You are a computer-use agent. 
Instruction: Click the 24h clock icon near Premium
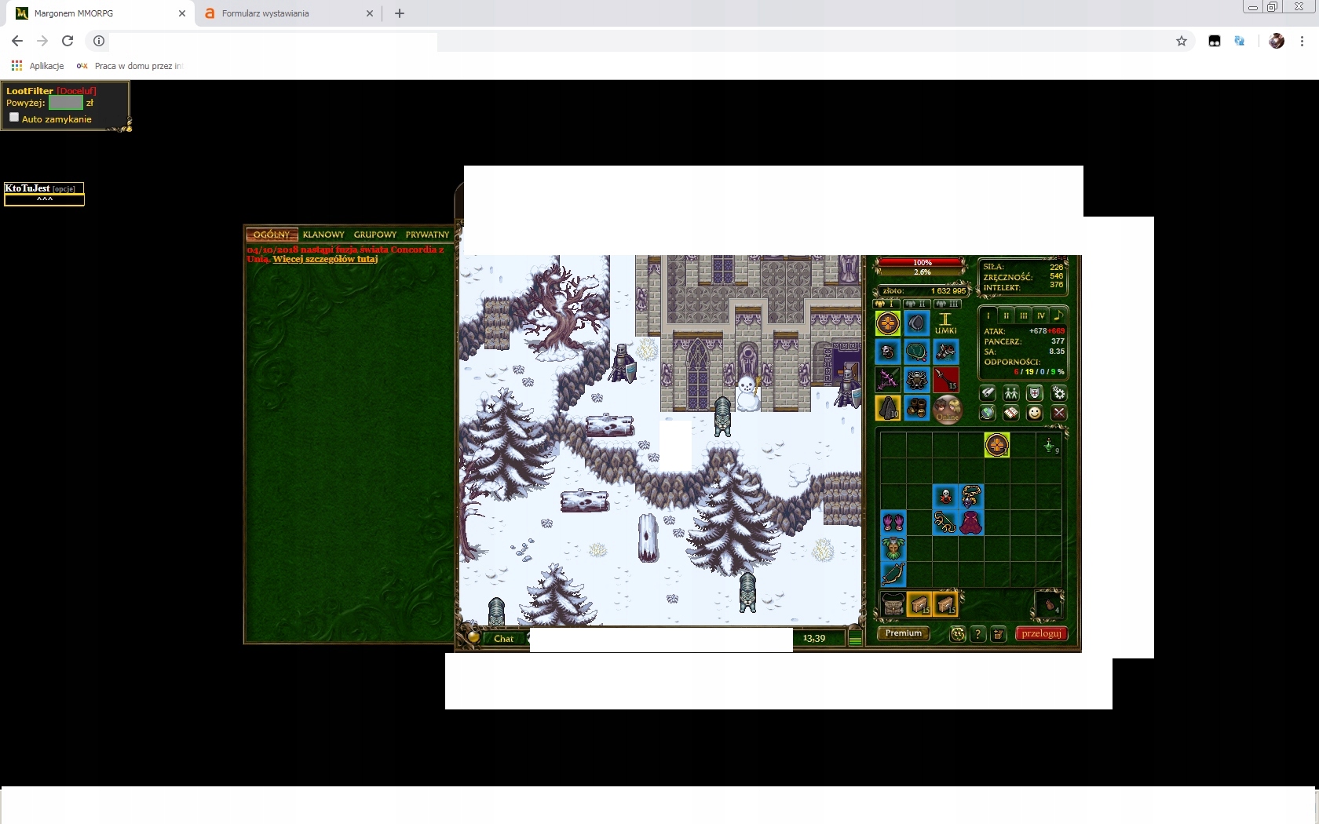tap(958, 634)
